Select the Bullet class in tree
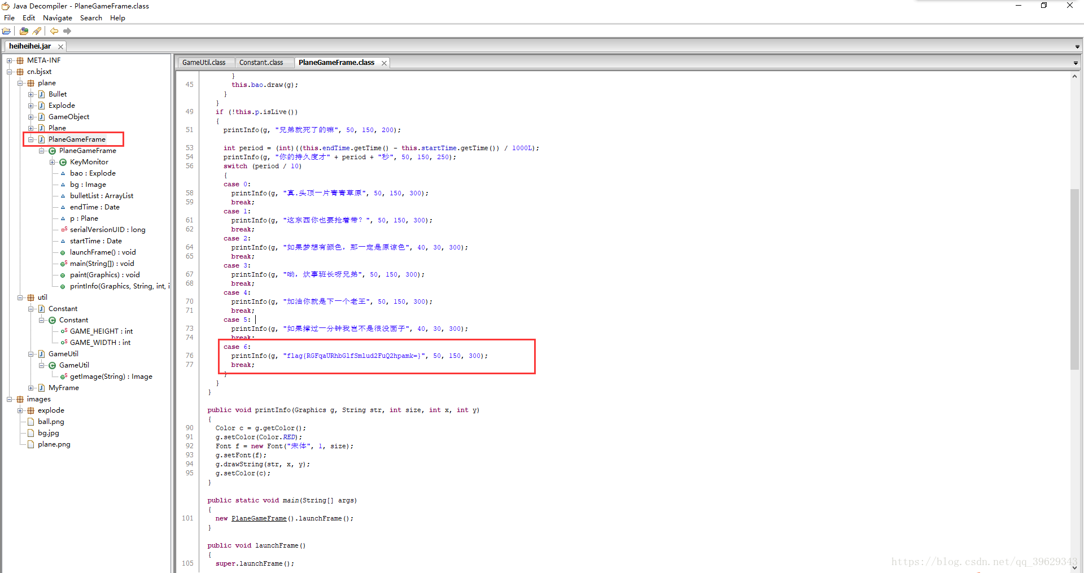This screenshot has height=573, width=1084. pyautogui.click(x=58, y=94)
